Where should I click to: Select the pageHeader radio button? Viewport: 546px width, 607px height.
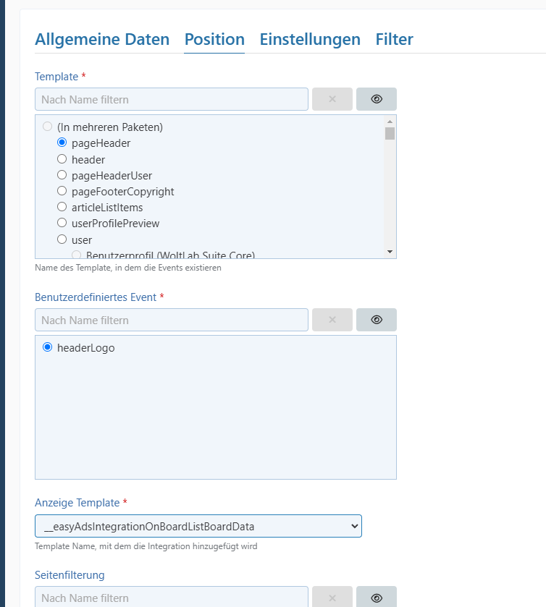click(62, 143)
